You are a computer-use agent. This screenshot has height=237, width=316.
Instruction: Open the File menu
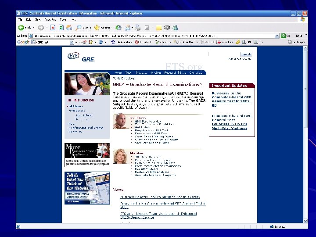point(20,20)
